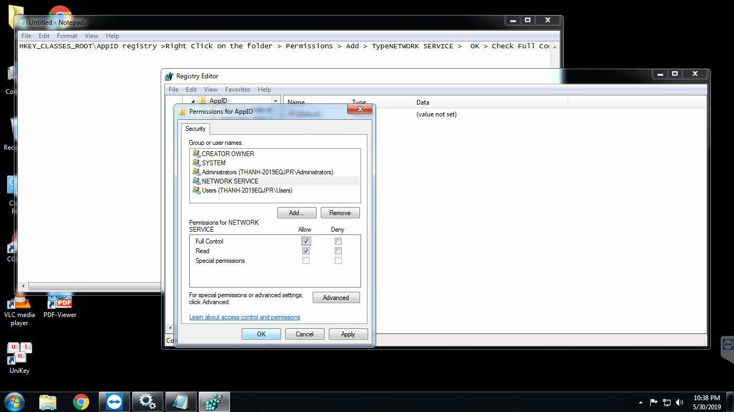Image resolution: width=734 pixels, height=412 pixels.
Task: Click the volume icon in the system tray
Action: point(679,402)
